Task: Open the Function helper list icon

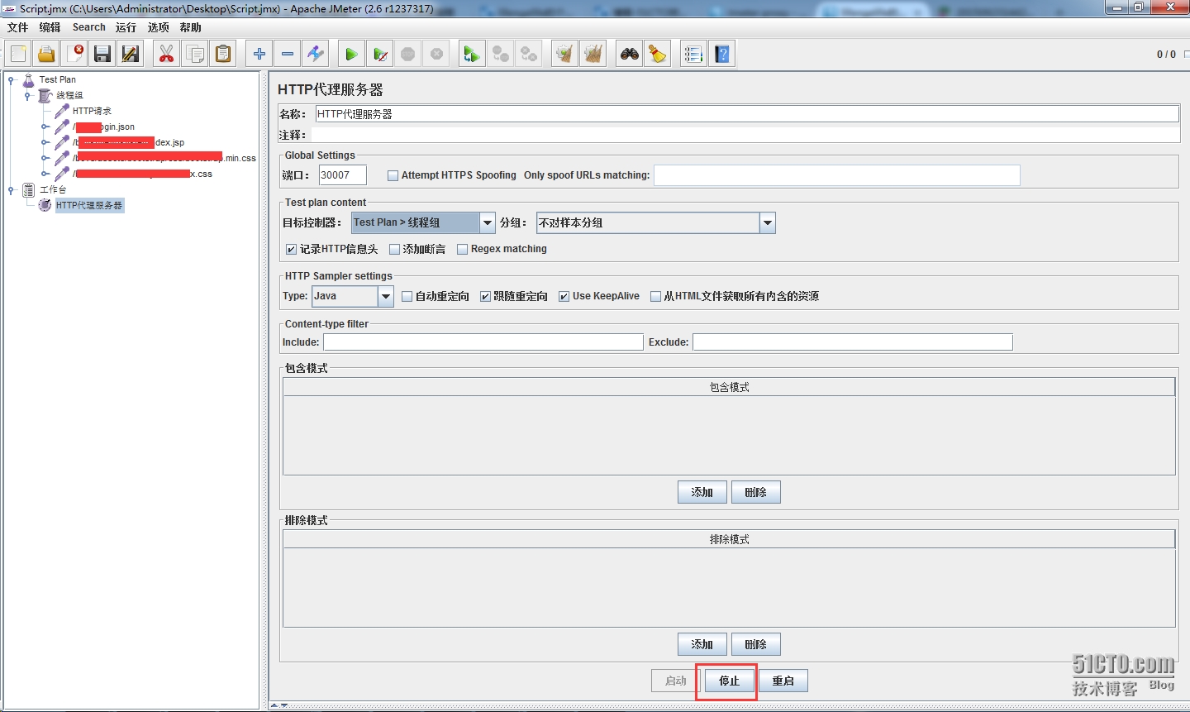Action: (x=694, y=55)
